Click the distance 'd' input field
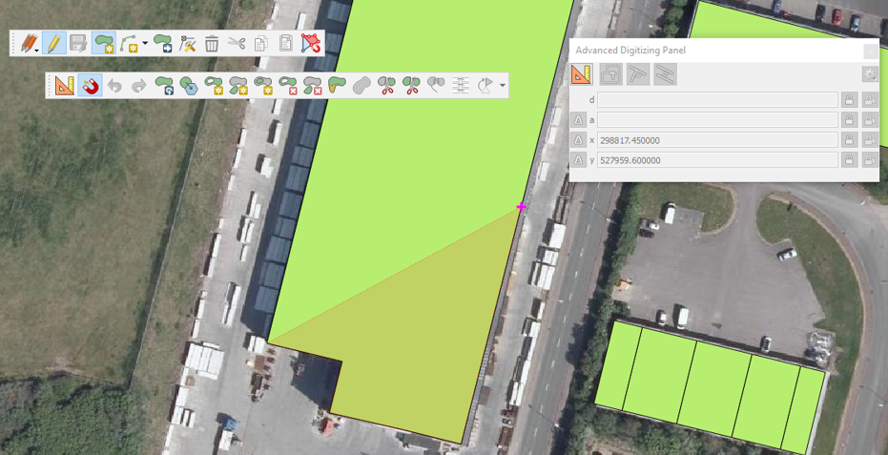The width and height of the screenshot is (888, 455). coord(717,100)
